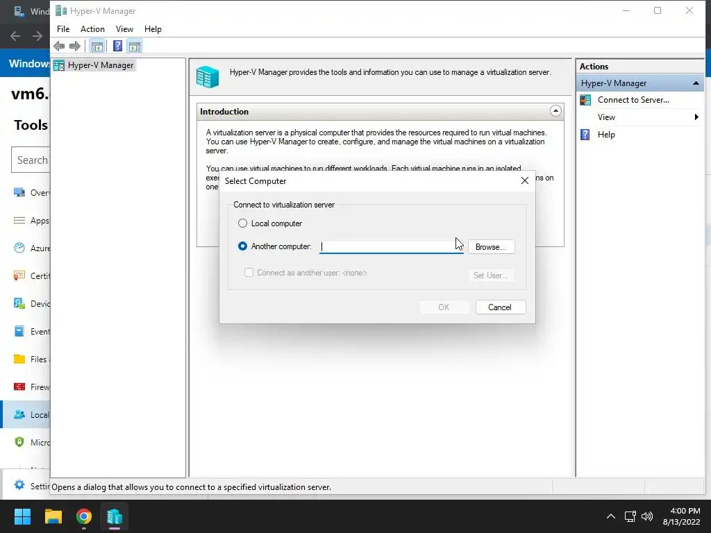
Task: Click the Settings gear in background window
Action: point(19,485)
